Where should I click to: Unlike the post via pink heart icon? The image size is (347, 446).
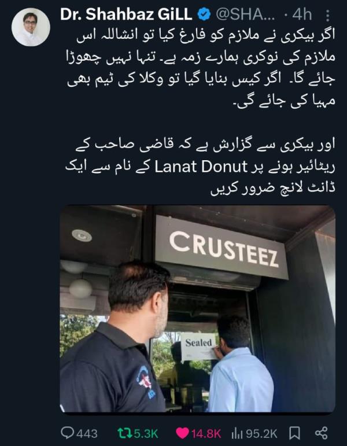(182, 433)
